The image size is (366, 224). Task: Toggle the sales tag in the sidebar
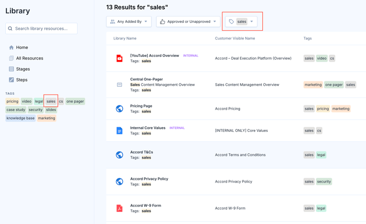click(51, 102)
